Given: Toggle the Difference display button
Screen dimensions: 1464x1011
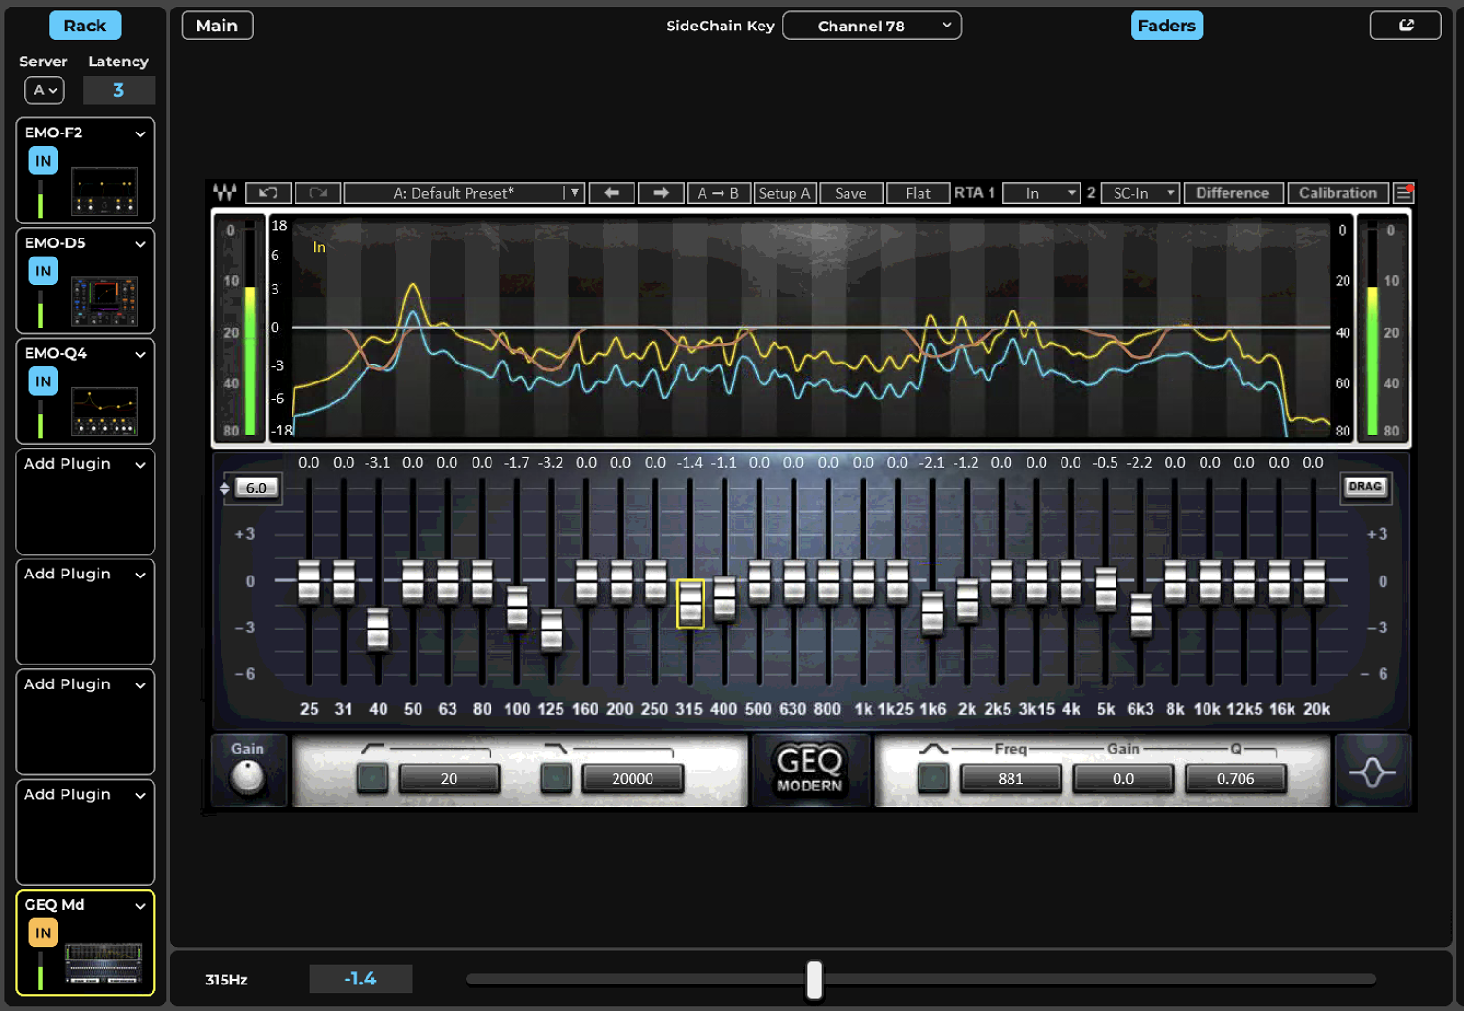Looking at the screenshot, I should click(1232, 193).
